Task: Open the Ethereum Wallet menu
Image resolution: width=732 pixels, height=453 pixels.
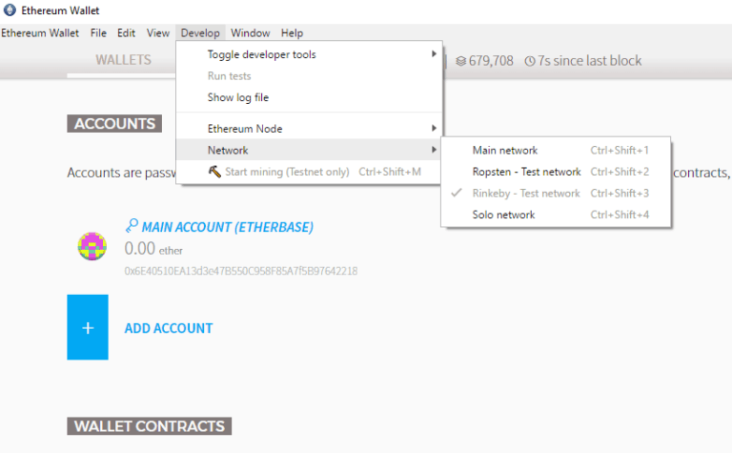Action: point(40,33)
